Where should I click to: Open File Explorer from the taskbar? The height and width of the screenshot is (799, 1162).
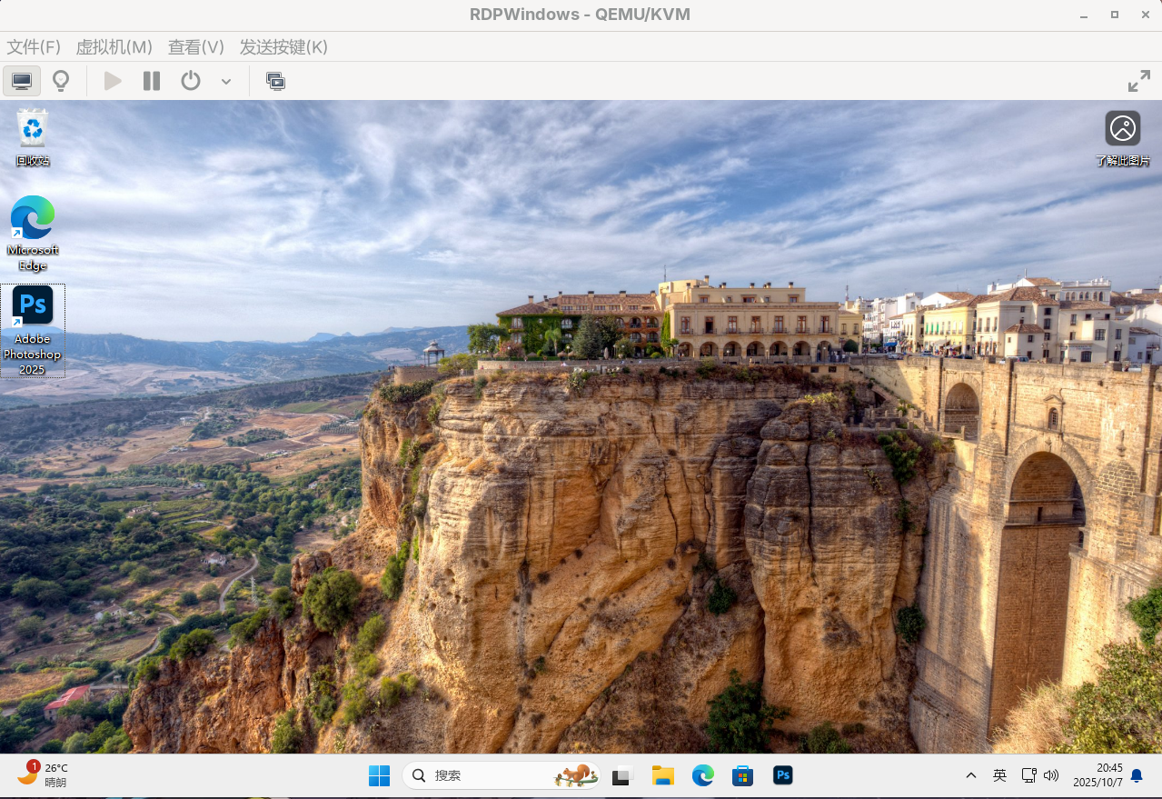[662, 775]
